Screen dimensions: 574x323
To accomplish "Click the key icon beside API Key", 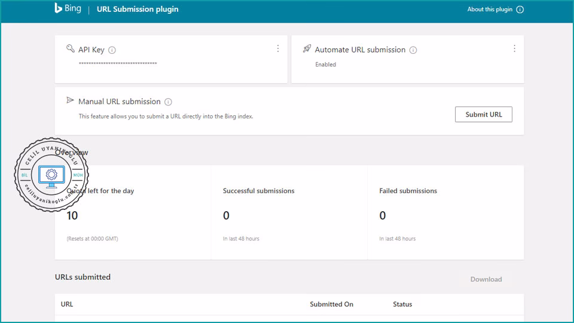I will click(x=71, y=49).
